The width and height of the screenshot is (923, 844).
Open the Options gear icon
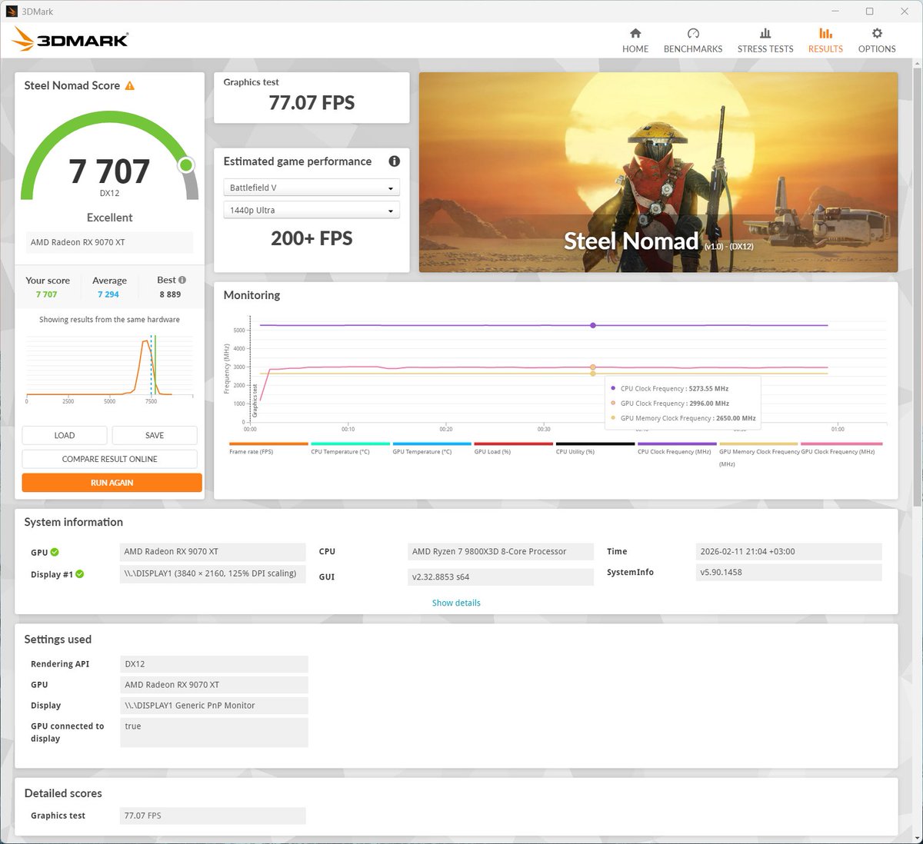pyautogui.click(x=877, y=33)
